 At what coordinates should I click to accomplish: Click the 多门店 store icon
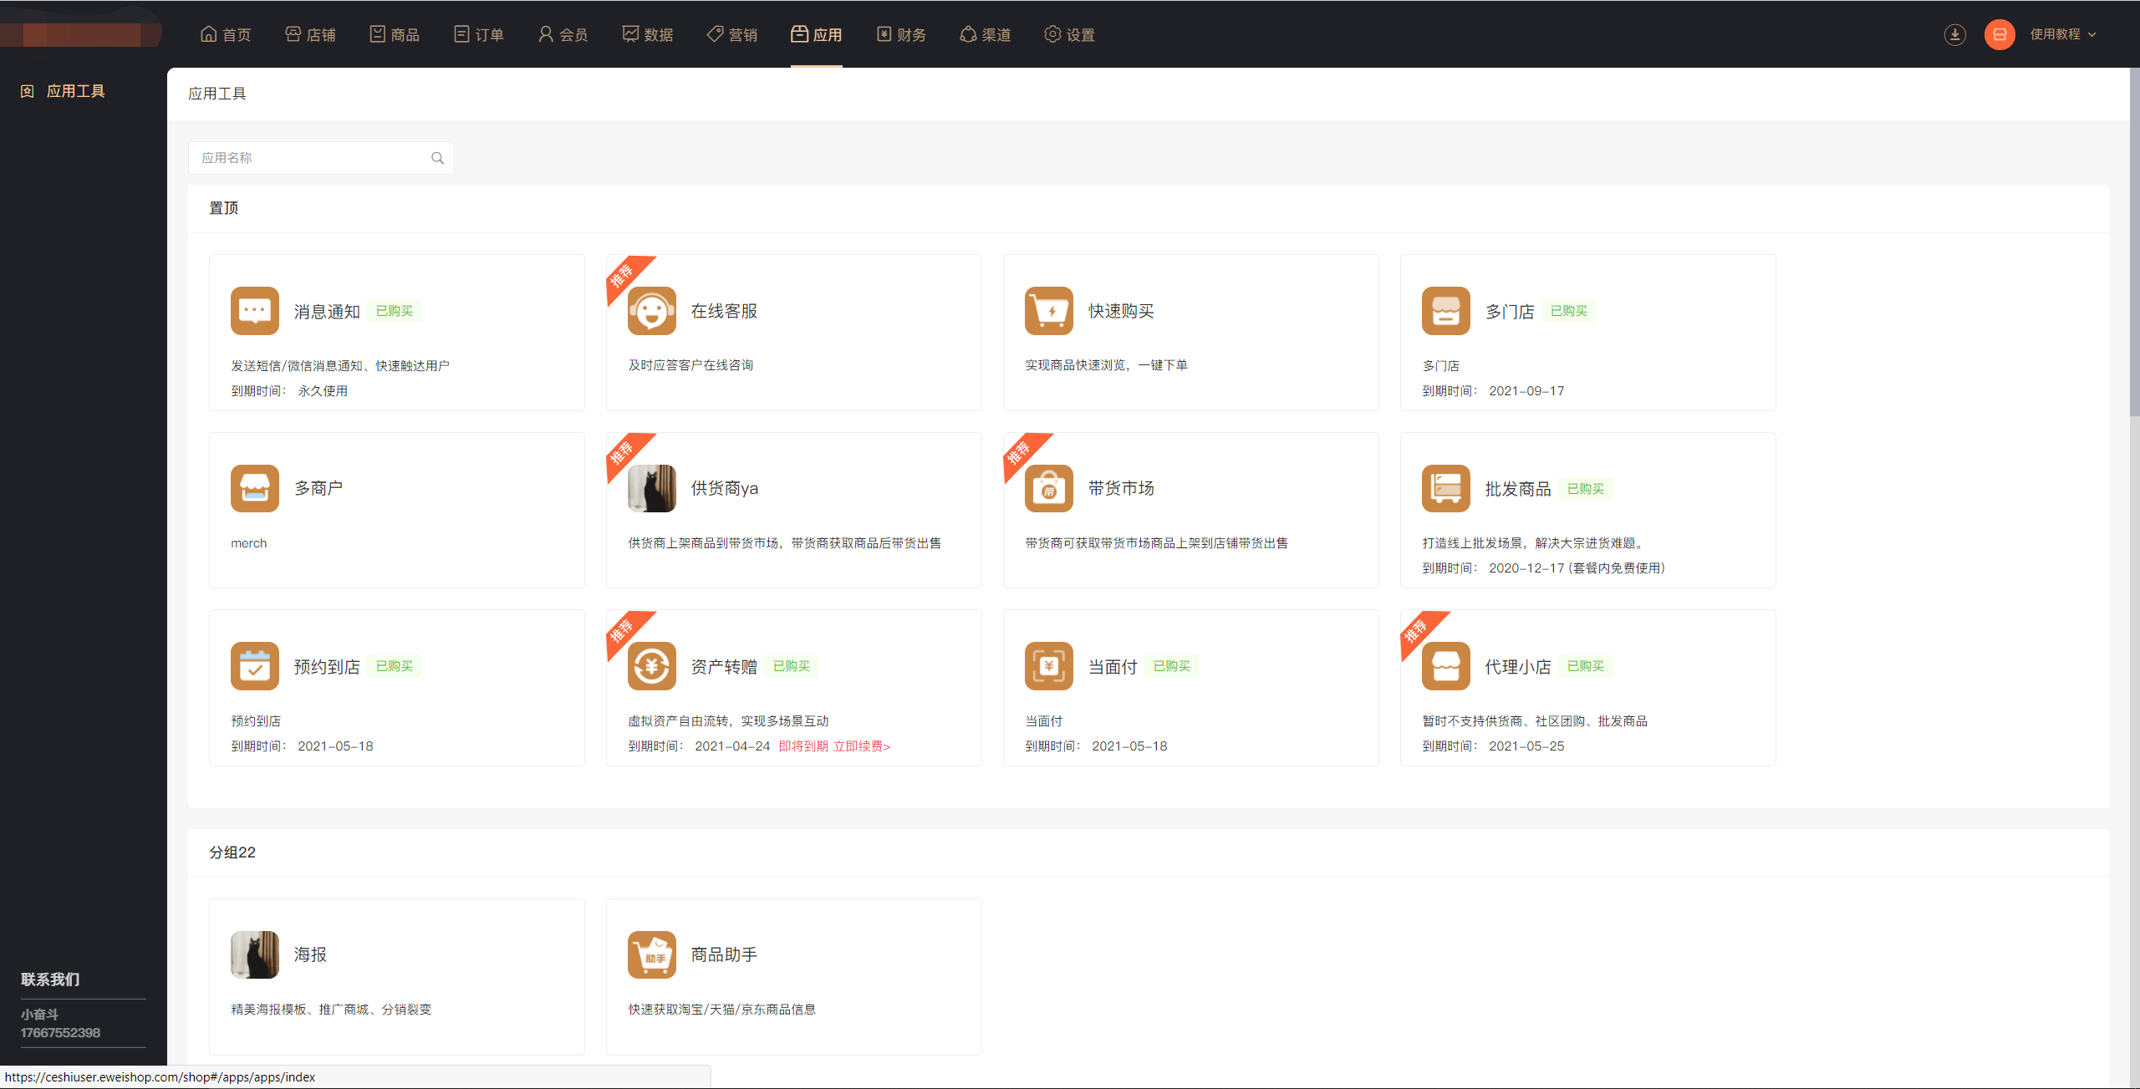(x=1446, y=311)
